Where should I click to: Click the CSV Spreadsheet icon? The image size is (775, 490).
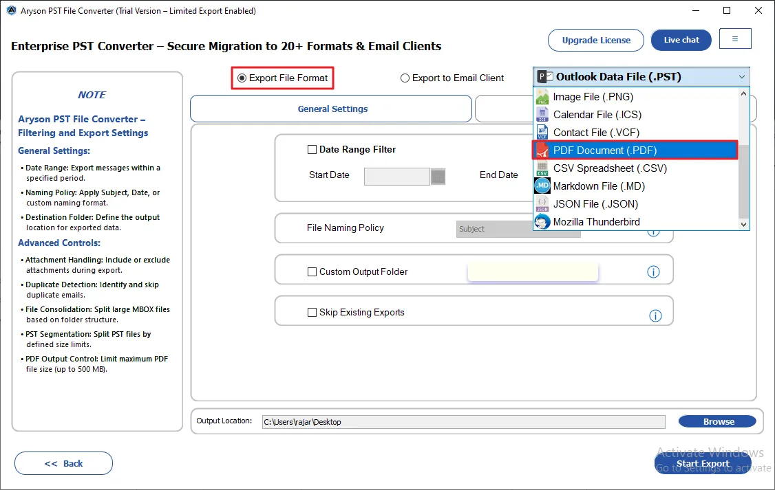pyautogui.click(x=542, y=168)
